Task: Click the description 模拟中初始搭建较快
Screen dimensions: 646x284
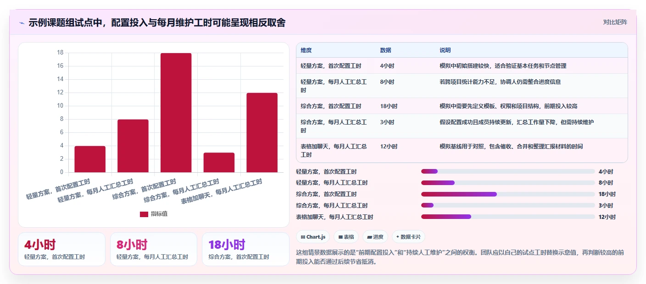Action: 503,66
